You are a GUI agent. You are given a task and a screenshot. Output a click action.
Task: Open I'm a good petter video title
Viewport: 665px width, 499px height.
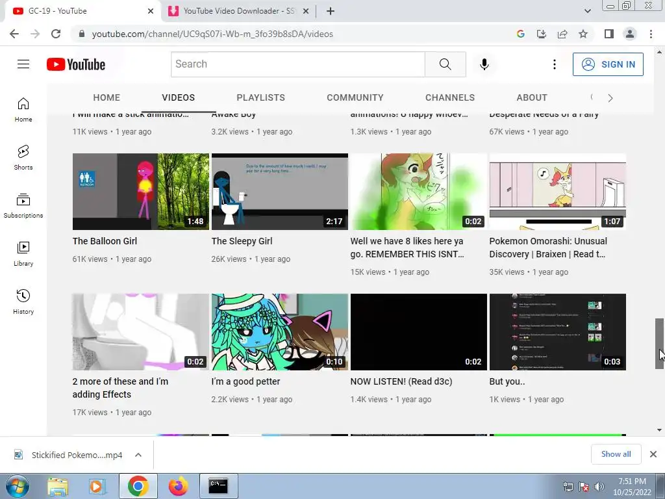245,381
